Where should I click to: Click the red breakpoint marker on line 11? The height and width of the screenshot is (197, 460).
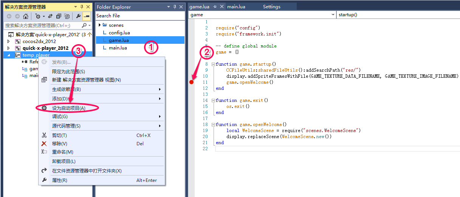point(191,82)
